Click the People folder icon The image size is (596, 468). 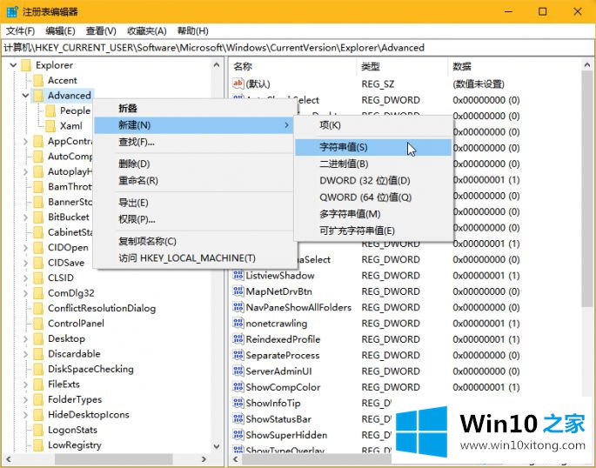pyautogui.click(x=50, y=111)
